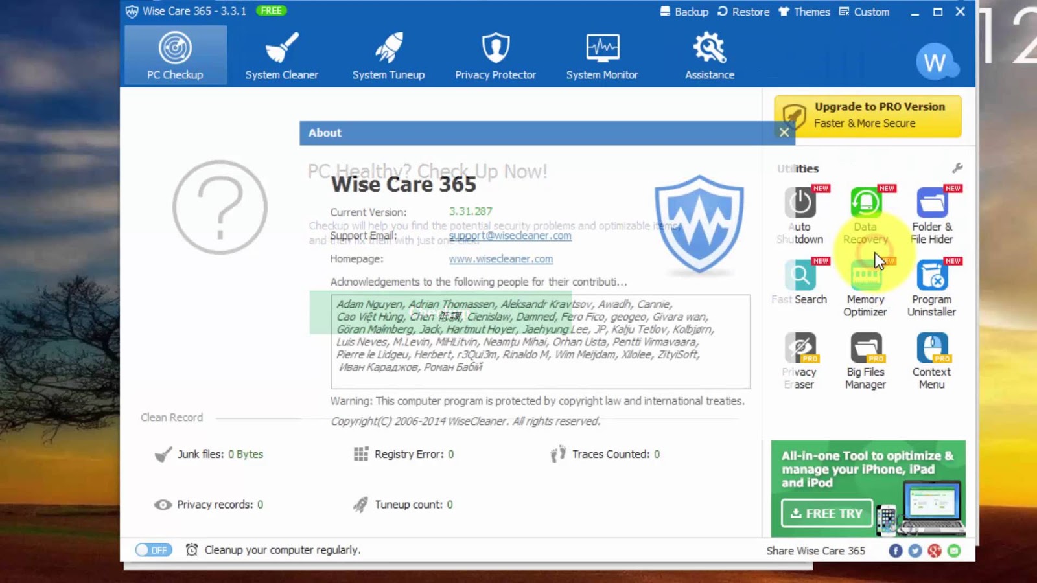Image resolution: width=1037 pixels, height=583 pixels.
Task: Open Context Menu utility
Action: (931, 361)
